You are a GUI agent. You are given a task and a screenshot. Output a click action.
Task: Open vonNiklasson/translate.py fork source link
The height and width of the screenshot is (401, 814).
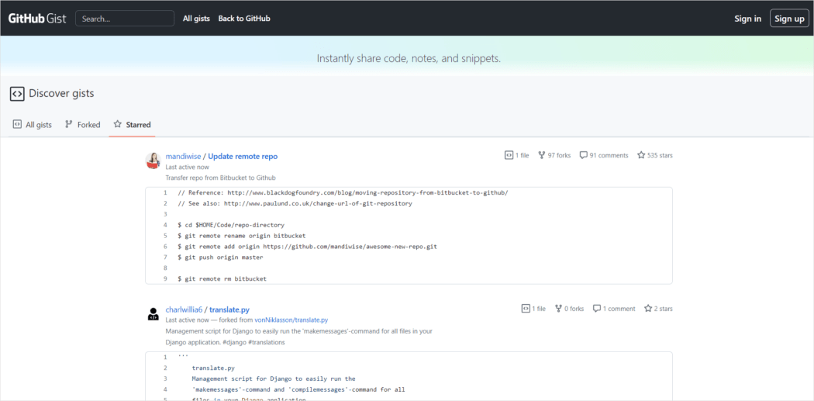pyautogui.click(x=291, y=320)
